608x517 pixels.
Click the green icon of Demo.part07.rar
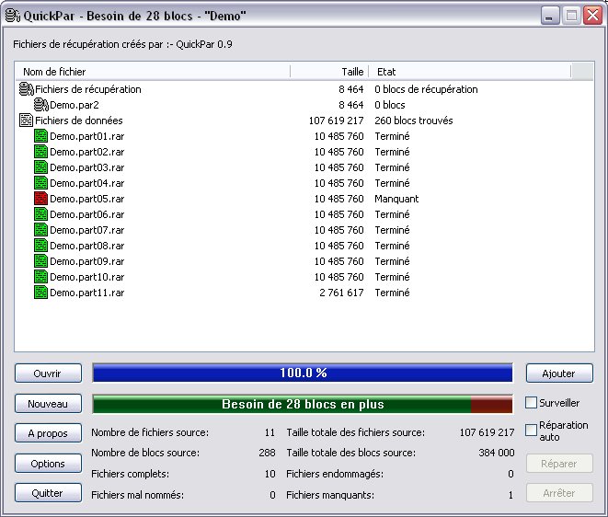(x=40, y=230)
